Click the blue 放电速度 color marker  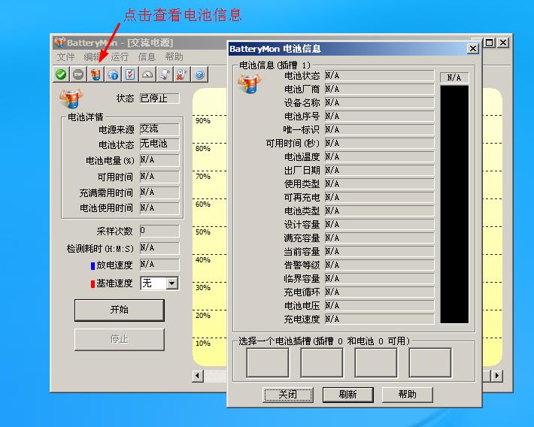tap(93, 265)
